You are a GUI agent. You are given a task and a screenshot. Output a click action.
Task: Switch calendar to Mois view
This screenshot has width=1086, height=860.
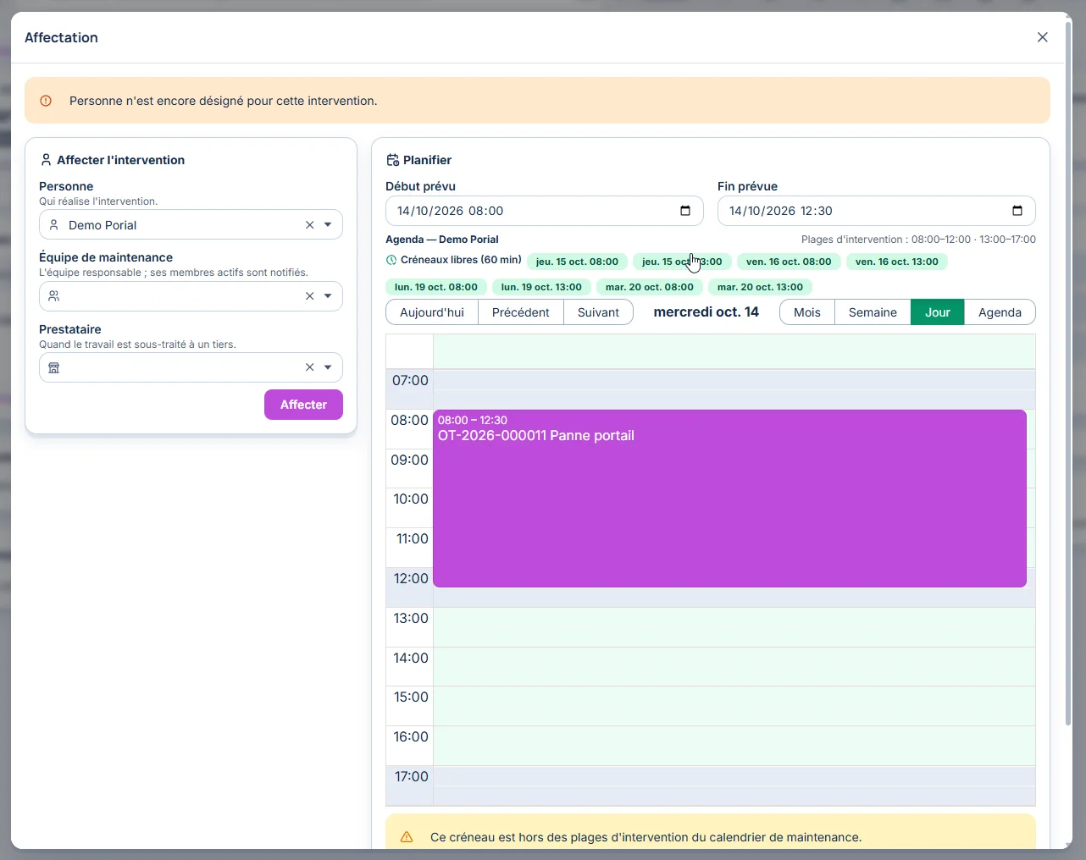tap(807, 312)
